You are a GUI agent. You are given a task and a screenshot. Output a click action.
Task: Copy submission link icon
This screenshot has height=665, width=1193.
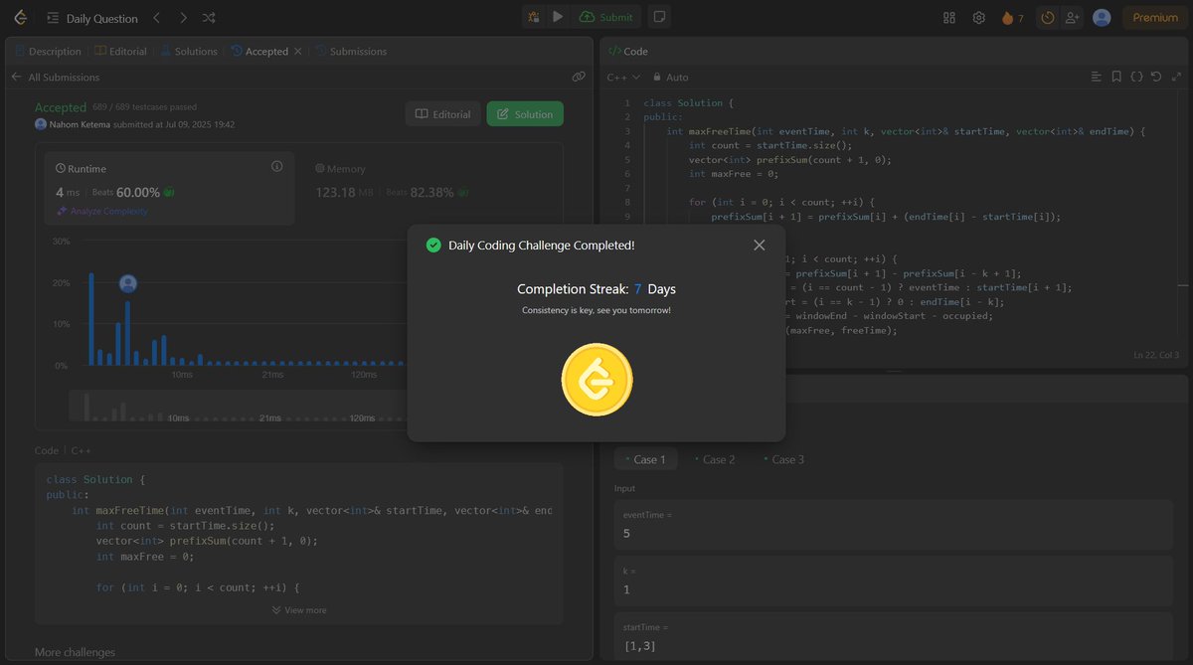pos(579,77)
